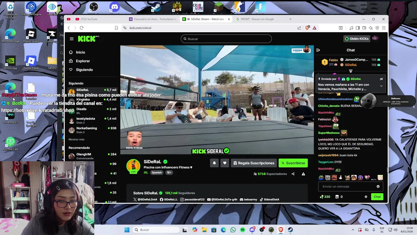This screenshot has height=235, width=417.
Task: Open Brave VPN shield icon
Action: coord(377,28)
